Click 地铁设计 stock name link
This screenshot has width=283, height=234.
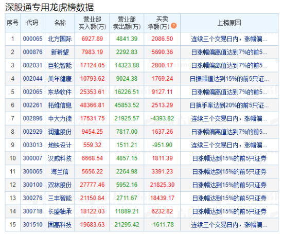(60, 145)
